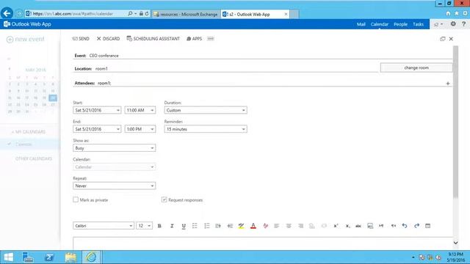
Task: Open PowerShell from the taskbar
Action: 49,257
